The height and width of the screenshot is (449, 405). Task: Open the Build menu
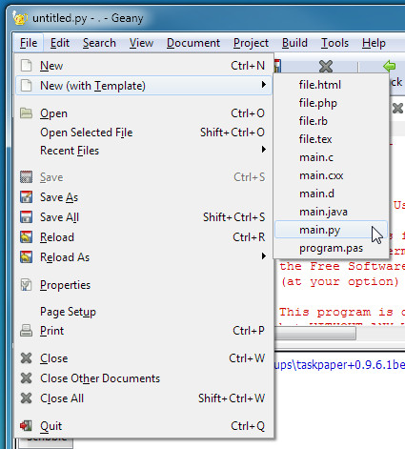(x=294, y=43)
